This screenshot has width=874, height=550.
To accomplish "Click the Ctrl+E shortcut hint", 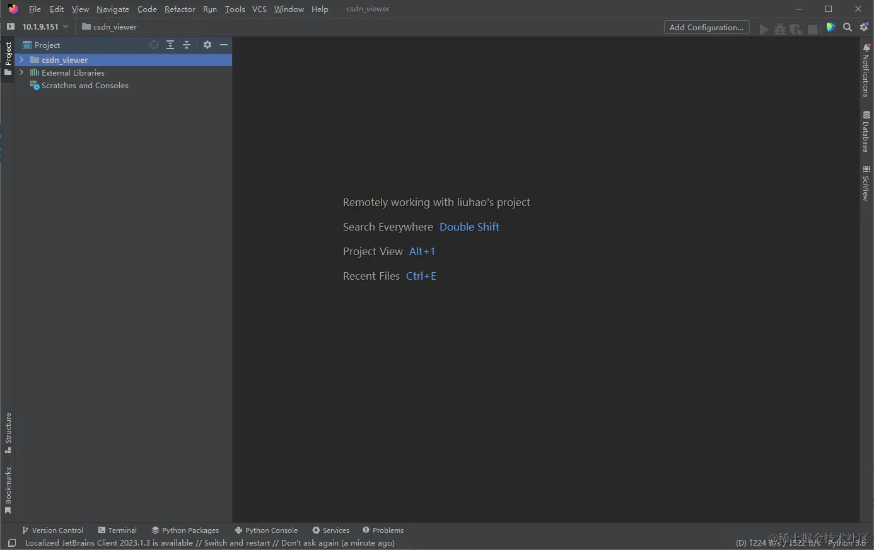I will [x=421, y=276].
